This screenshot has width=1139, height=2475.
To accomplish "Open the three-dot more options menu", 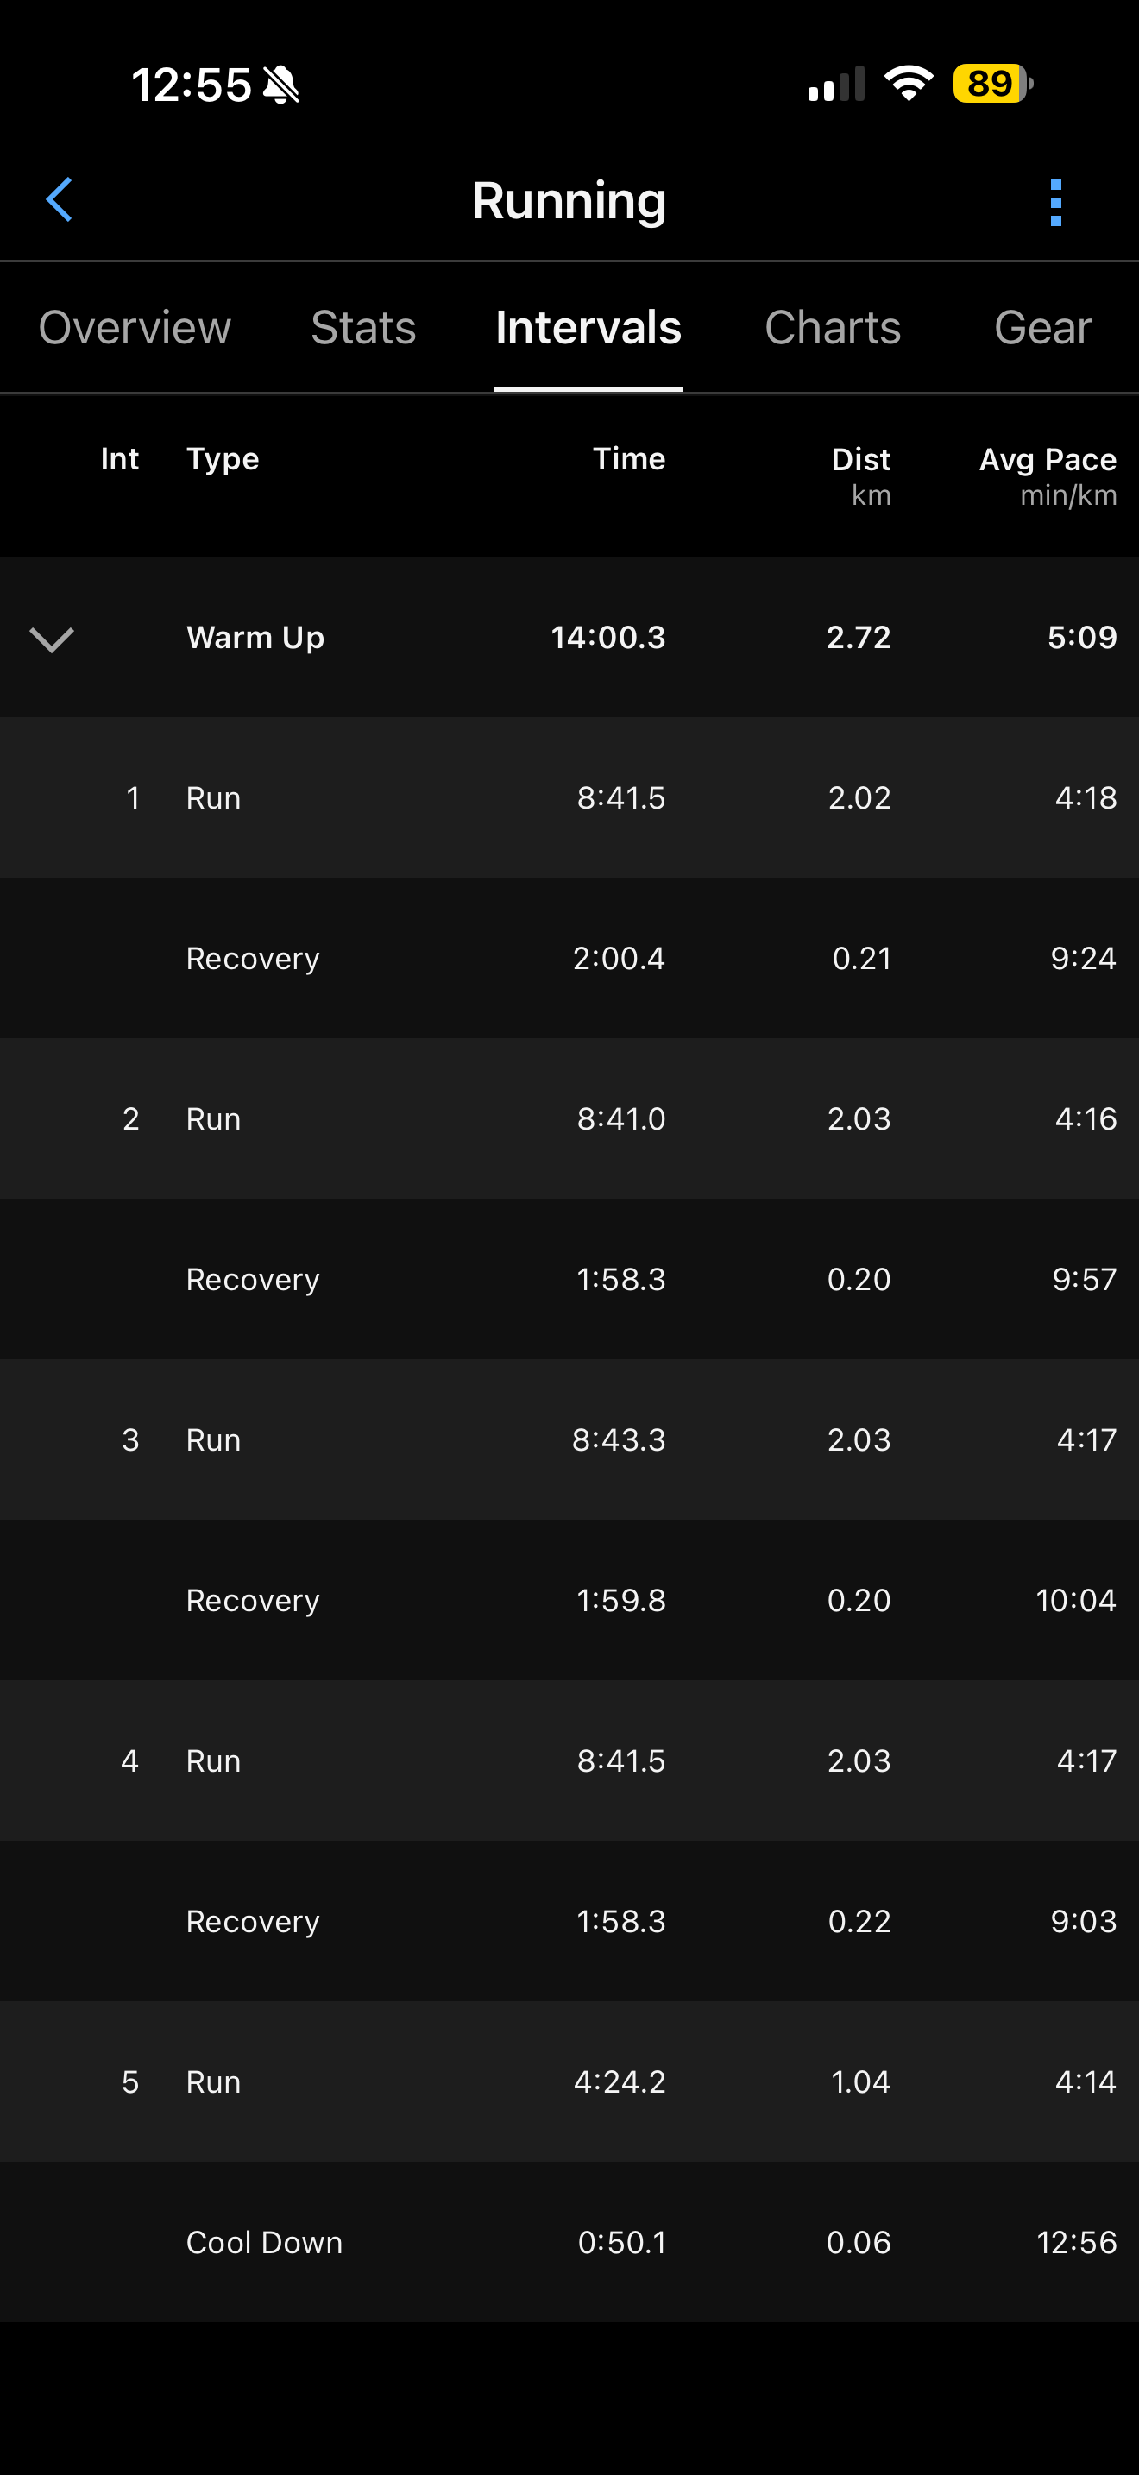I will coord(1055,202).
